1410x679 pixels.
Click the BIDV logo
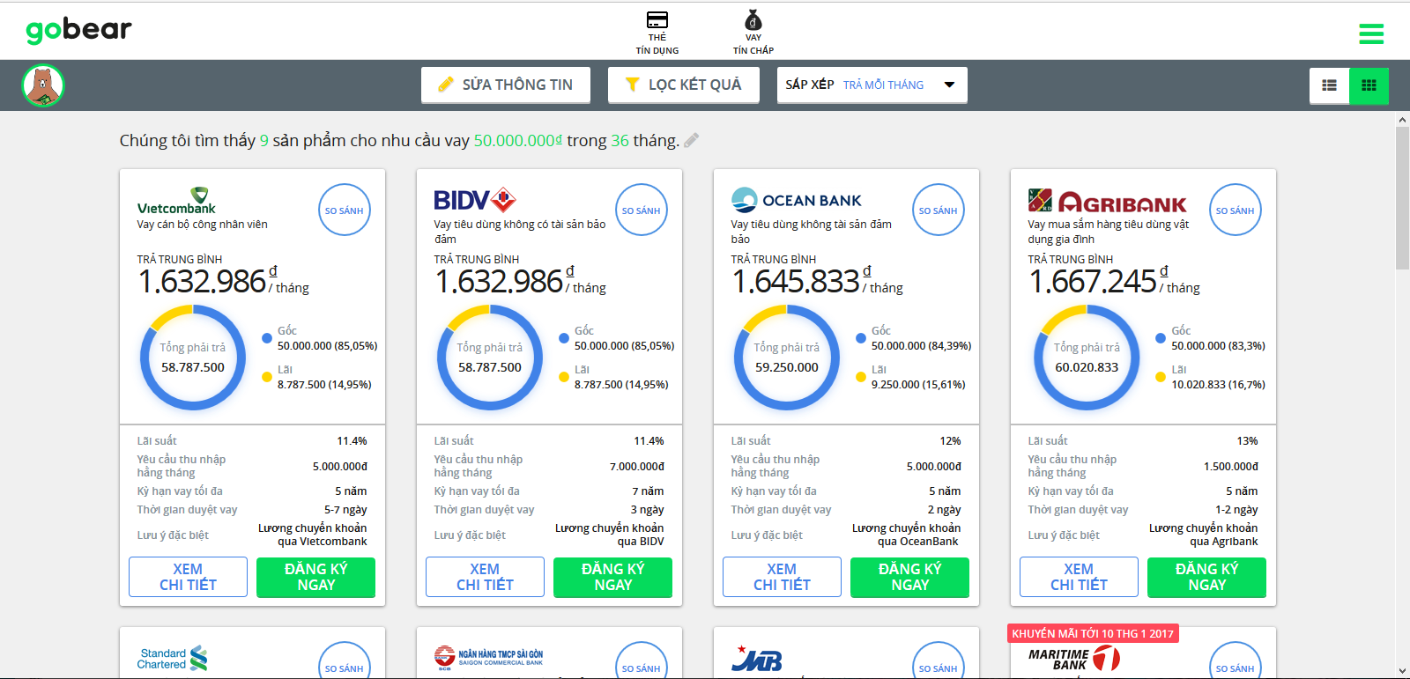click(474, 201)
